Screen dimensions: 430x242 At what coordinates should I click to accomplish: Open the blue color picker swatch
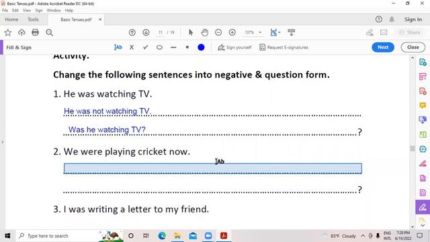click(201, 48)
